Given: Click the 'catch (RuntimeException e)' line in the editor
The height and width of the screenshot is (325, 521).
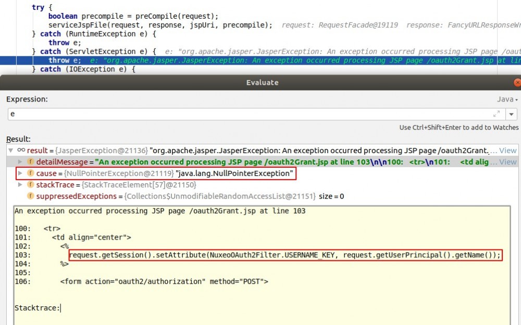Looking at the screenshot, I should click(x=94, y=34).
